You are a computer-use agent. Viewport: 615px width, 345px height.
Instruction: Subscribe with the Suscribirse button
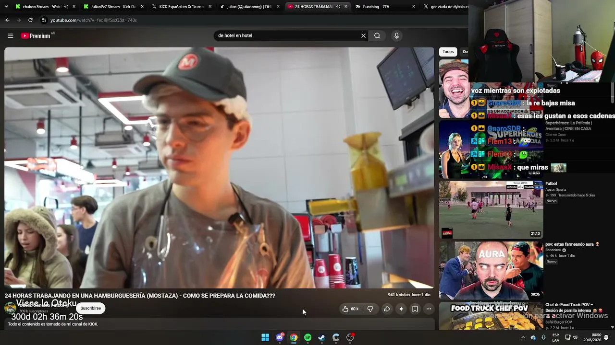coord(91,308)
